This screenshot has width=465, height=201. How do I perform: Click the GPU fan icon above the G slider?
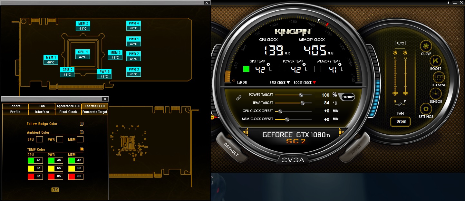click(395, 53)
